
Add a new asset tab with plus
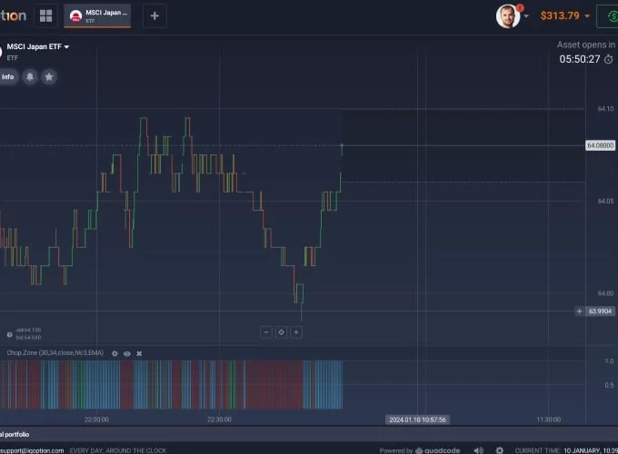[154, 15]
